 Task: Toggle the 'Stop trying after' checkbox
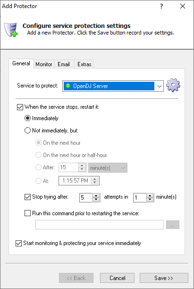click(27, 197)
